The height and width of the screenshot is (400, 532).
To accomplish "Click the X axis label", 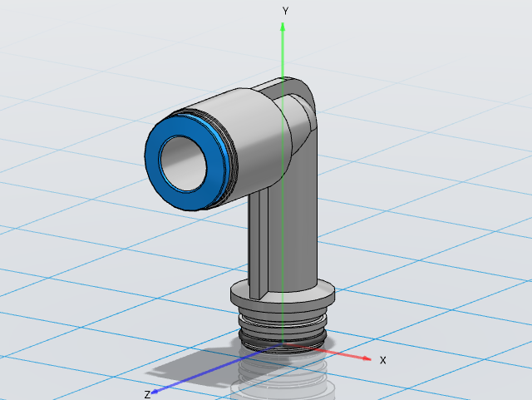I will pos(382,360).
